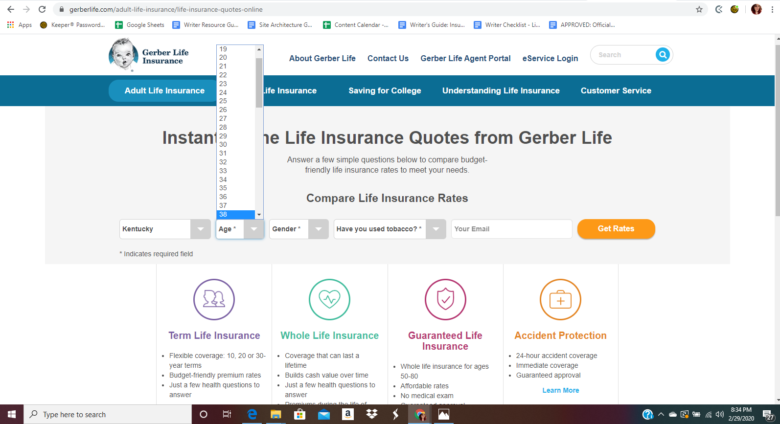Select age 30 in the list
Screen dimensions: 780x424
(x=236, y=144)
